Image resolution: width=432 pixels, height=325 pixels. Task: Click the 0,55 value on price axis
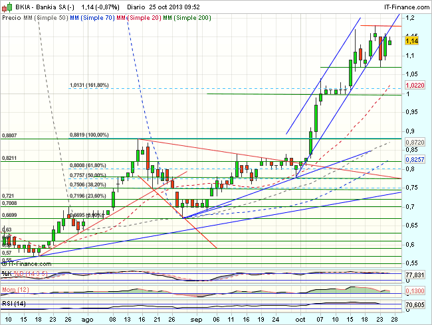tap(411, 263)
